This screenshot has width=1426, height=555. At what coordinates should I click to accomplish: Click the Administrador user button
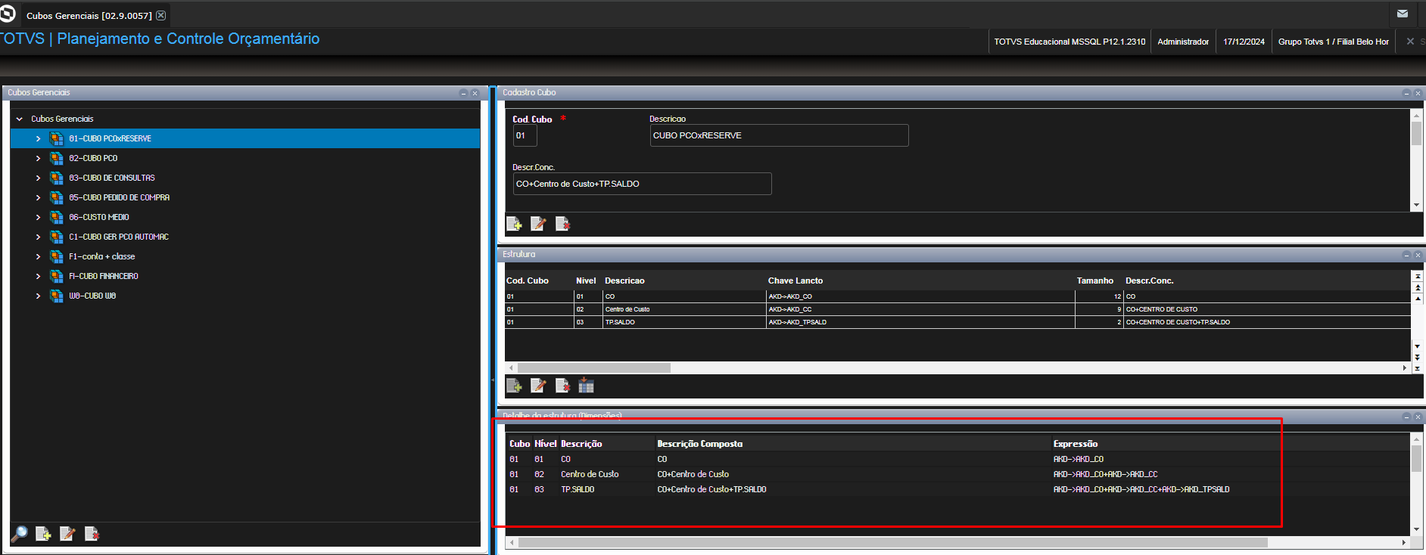pyautogui.click(x=1183, y=42)
